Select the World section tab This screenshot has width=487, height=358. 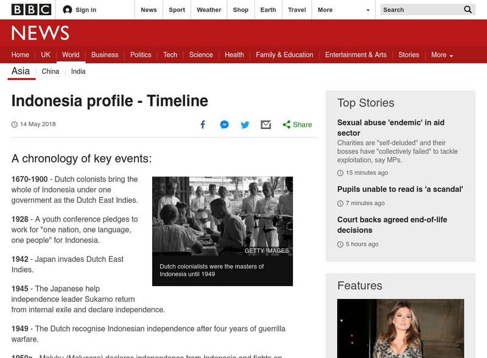click(71, 55)
